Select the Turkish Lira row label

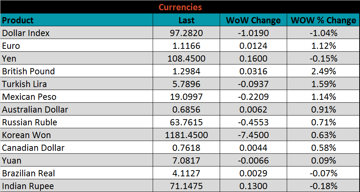click(24, 84)
